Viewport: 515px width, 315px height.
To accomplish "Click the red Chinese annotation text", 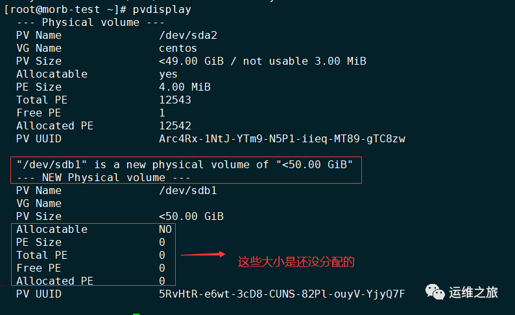I will pos(296,262).
